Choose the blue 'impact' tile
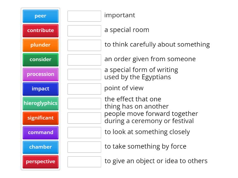Screen dimensions: 238x178 point(40,89)
